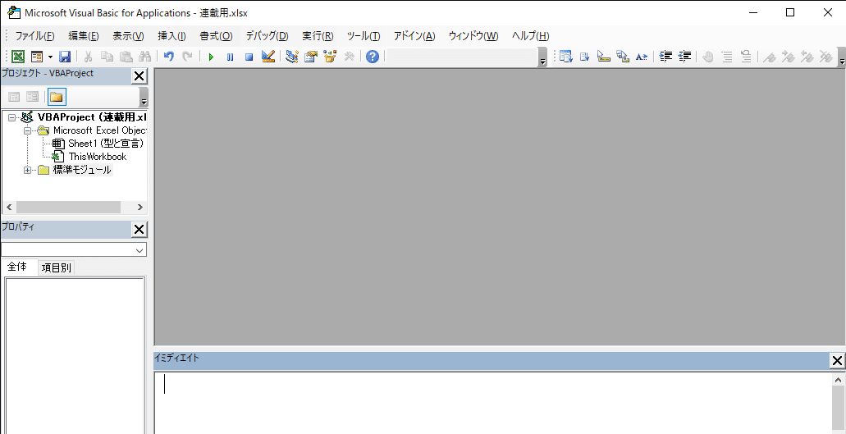This screenshot has width=846, height=434.
Task: Open the Object Browser icon
Action: [330, 57]
